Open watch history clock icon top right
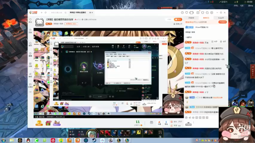Image resolution: width=255 pixels, height=143 pixels. pyautogui.click(x=182, y=12)
